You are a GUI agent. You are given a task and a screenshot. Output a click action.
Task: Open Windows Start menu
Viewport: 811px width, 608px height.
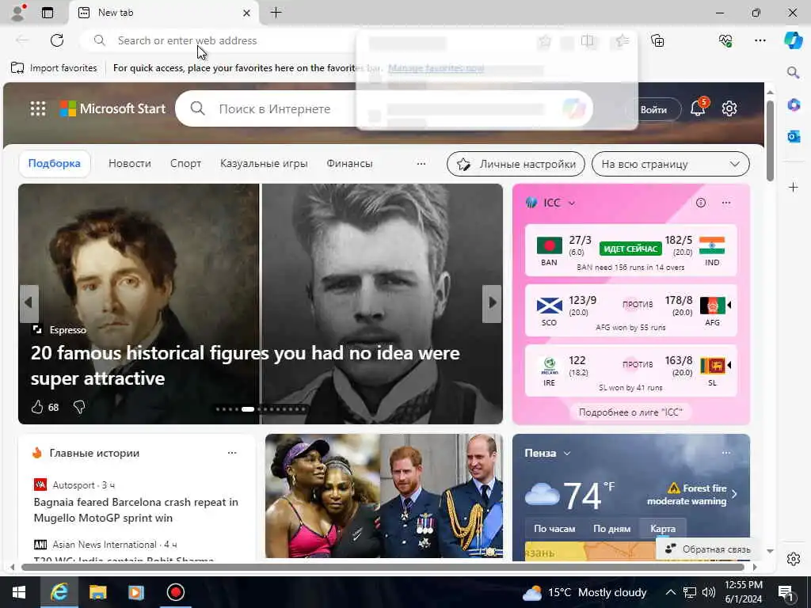pyautogui.click(x=19, y=592)
